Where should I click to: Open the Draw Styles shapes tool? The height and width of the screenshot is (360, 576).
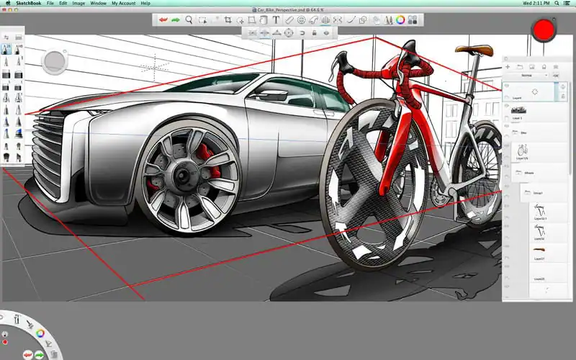pos(363,20)
